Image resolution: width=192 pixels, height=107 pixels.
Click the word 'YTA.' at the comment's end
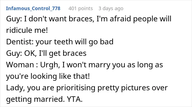75,99
